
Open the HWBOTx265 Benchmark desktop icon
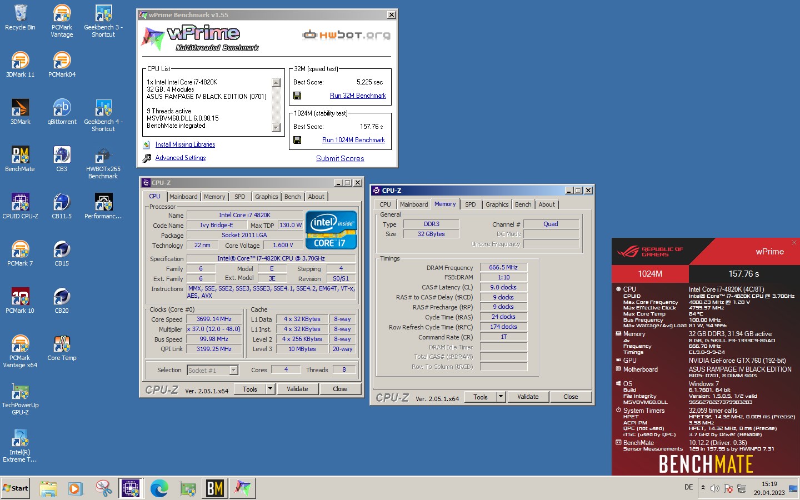pyautogui.click(x=103, y=162)
